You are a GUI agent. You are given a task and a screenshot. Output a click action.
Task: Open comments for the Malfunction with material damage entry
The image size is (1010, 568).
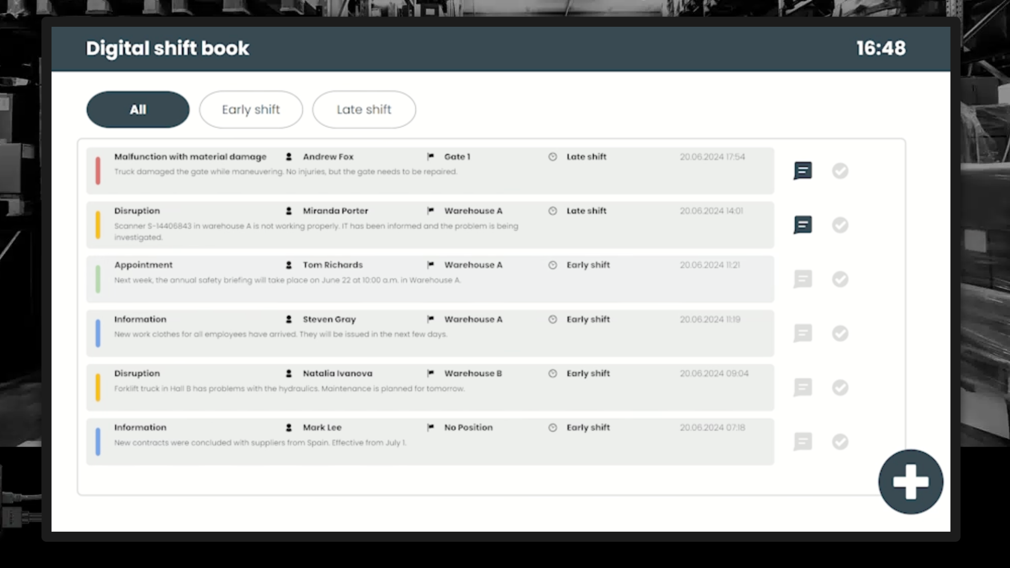[x=803, y=170]
